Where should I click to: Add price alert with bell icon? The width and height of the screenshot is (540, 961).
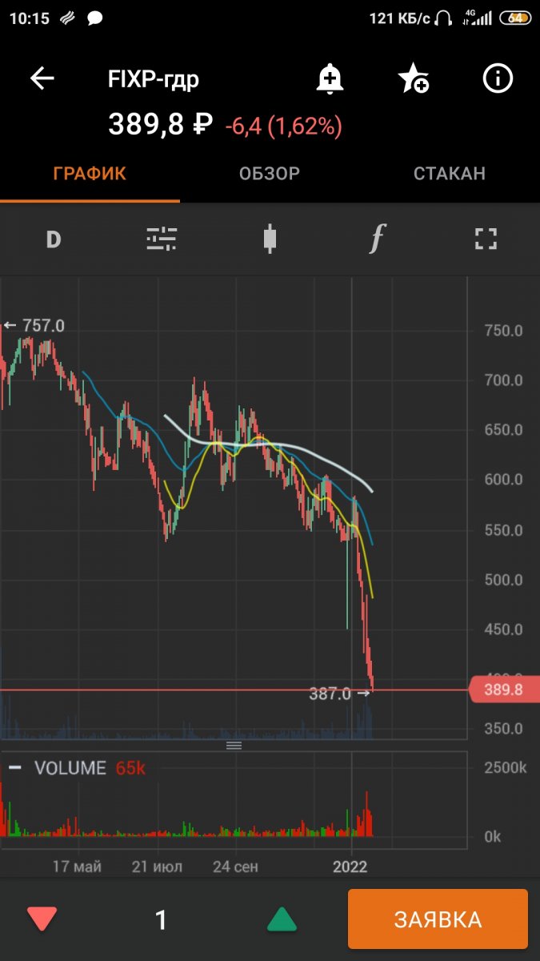click(329, 78)
